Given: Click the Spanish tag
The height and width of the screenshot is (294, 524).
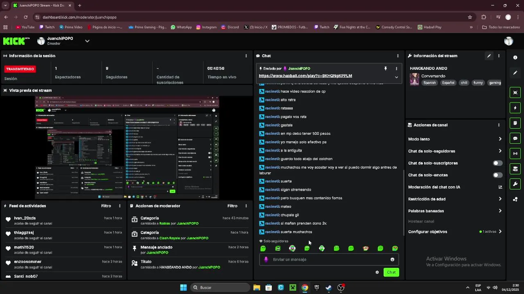Looking at the screenshot, I should pos(429,83).
